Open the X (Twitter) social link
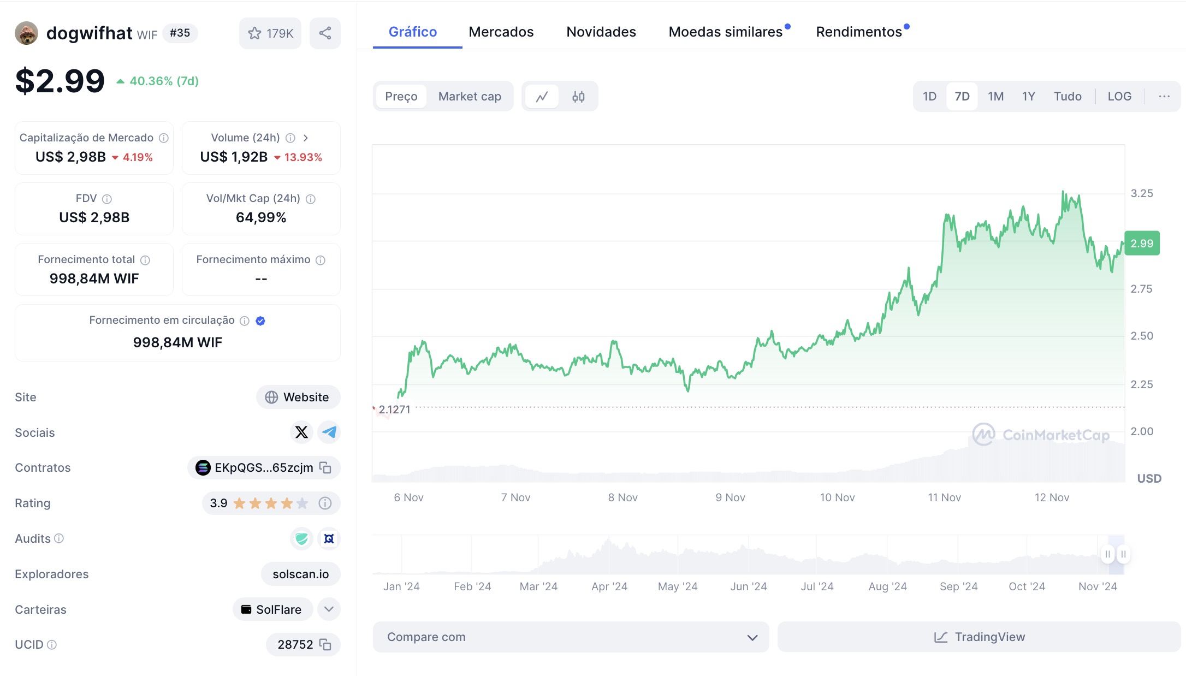Viewport: 1186px width, 676px height. 301,432
